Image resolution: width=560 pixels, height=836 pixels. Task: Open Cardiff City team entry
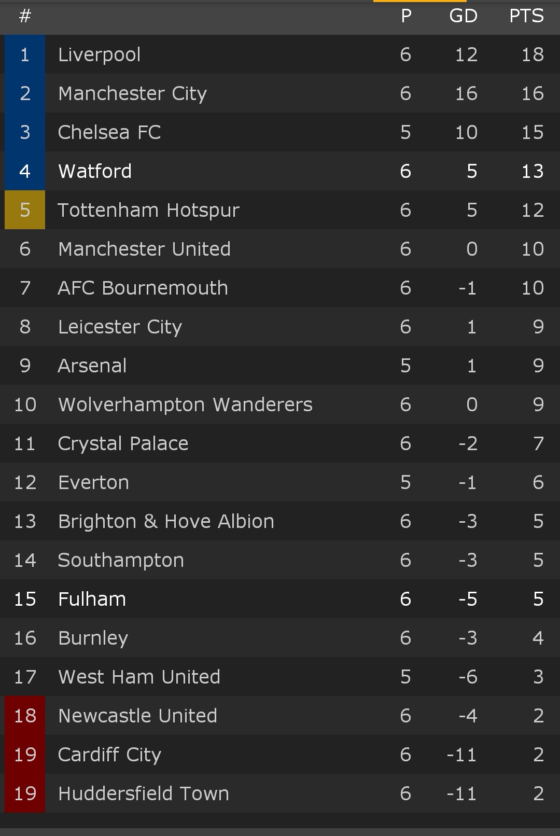pyautogui.click(x=109, y=755)
